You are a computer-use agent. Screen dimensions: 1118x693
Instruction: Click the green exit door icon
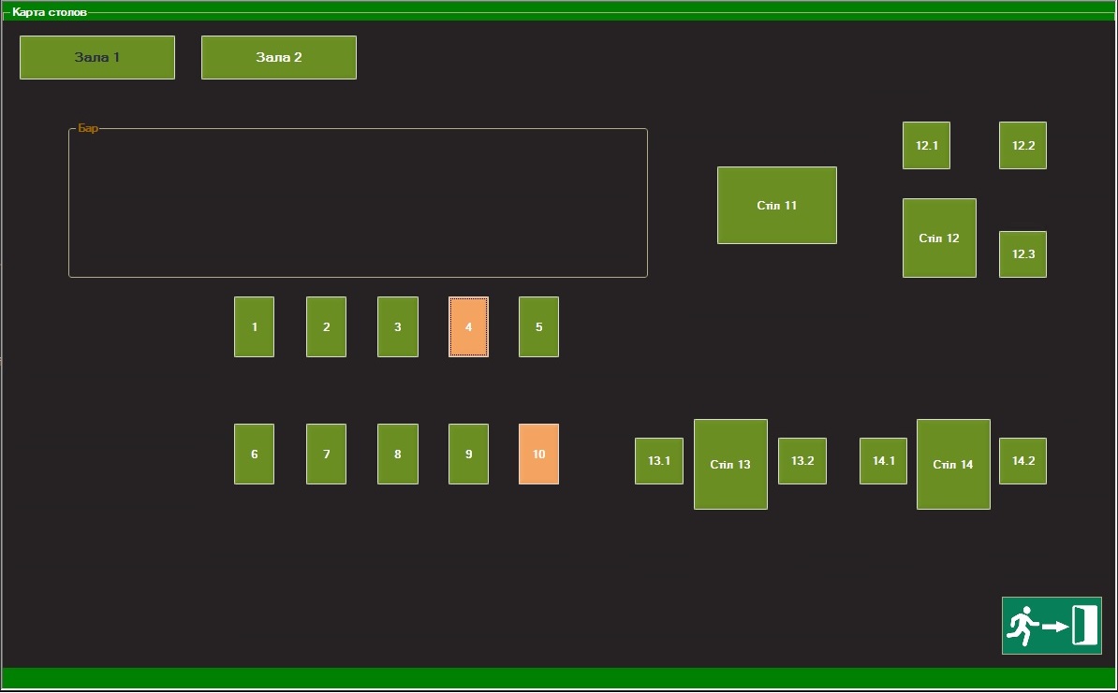pos(1051,625)
